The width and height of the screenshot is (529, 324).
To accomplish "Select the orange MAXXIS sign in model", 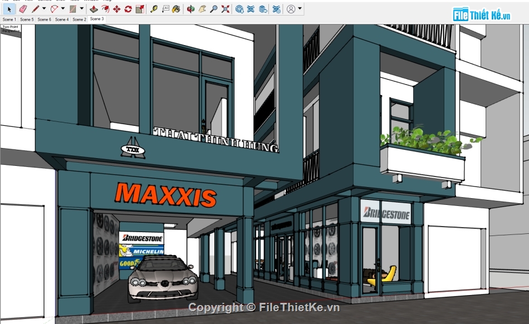I will click(165, 194).
